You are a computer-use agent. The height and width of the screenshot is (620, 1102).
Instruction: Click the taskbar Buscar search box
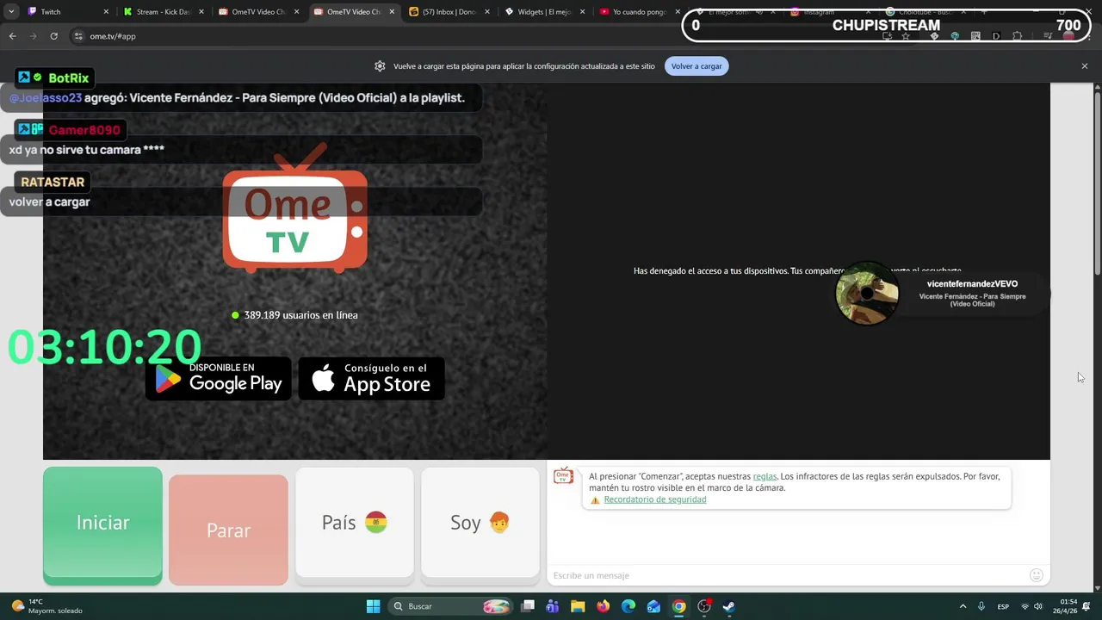pyautogui.click(x=452, y=606)
